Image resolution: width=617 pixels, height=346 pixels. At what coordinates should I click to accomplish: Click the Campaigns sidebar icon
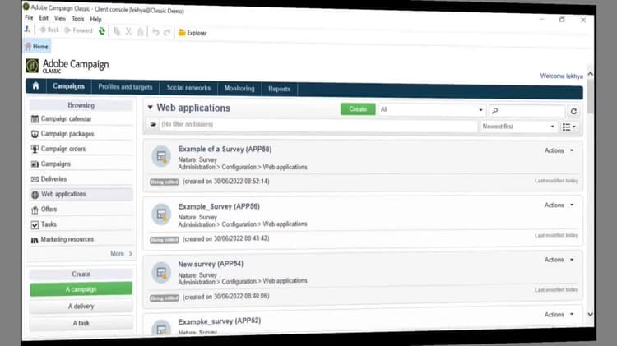(x=35, y=164)
